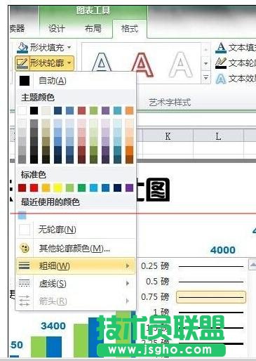Expand 粗细(W) submenu arrow
This screenshot has height=361, width=256.
[128, 265]
